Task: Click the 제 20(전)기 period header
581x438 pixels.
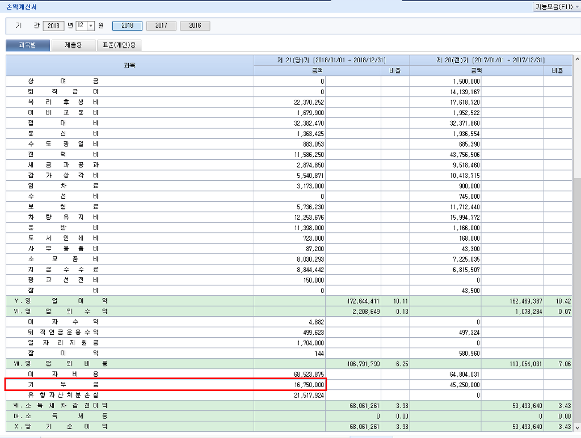Action: pyautogui.click(x=490, y=60)
